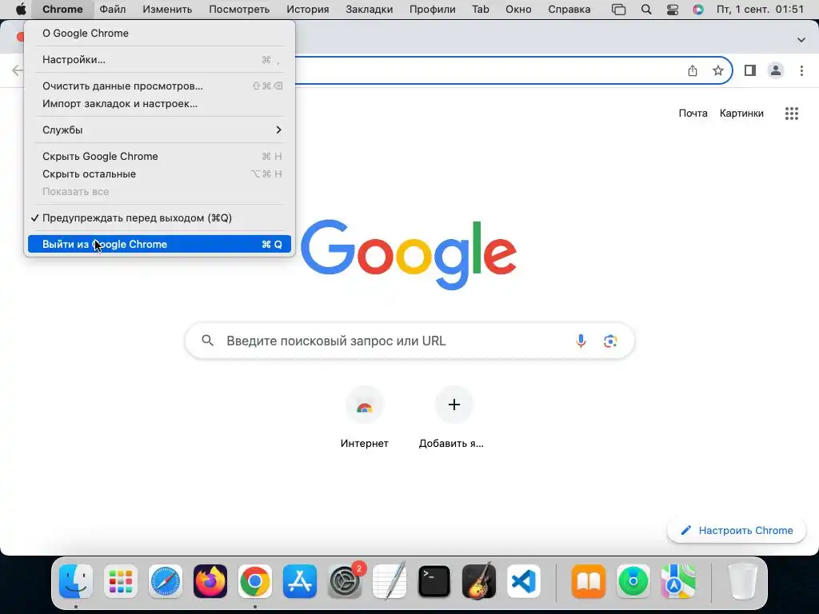Click the share icon in address bar

coord(693,70)
